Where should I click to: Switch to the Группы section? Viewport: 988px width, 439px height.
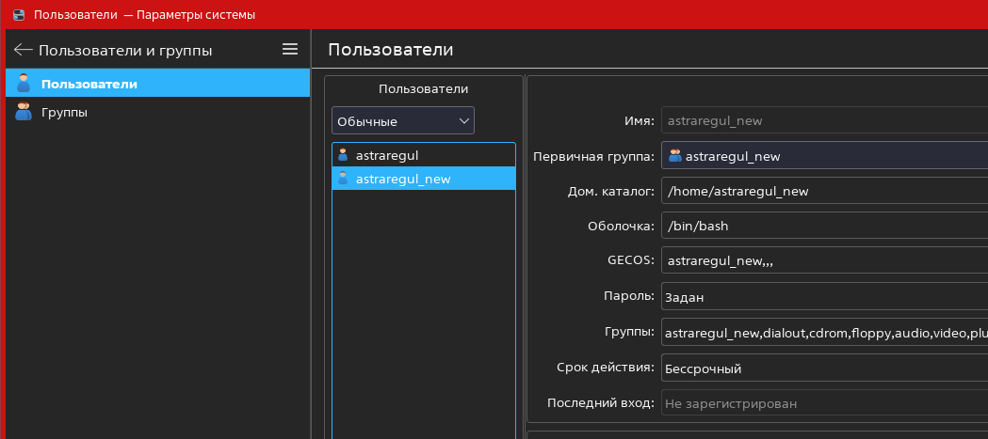(x=65, y=112)
